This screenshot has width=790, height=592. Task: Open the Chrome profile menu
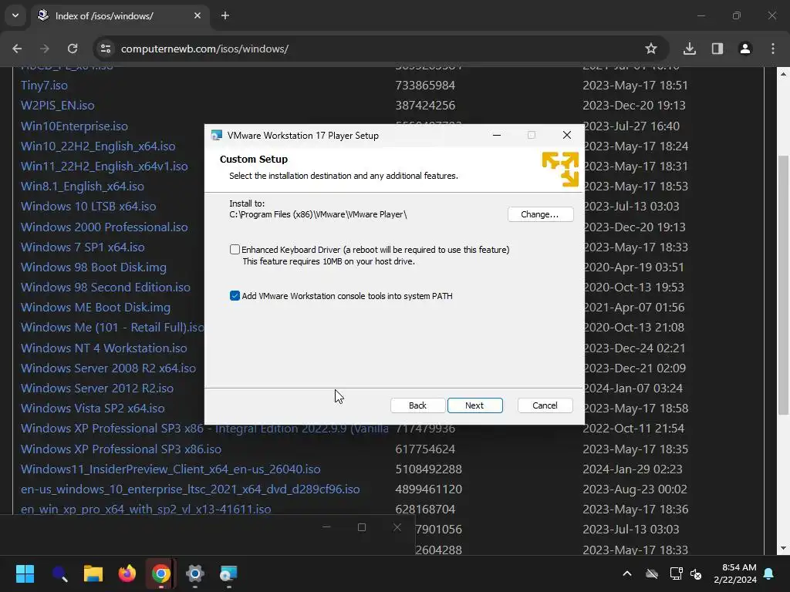[745, 49]
